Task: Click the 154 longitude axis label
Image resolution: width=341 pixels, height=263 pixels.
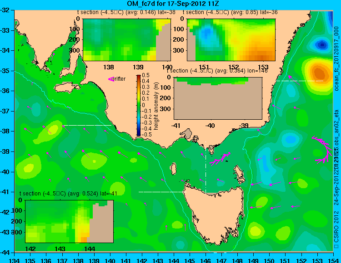Action: (333, 260)
